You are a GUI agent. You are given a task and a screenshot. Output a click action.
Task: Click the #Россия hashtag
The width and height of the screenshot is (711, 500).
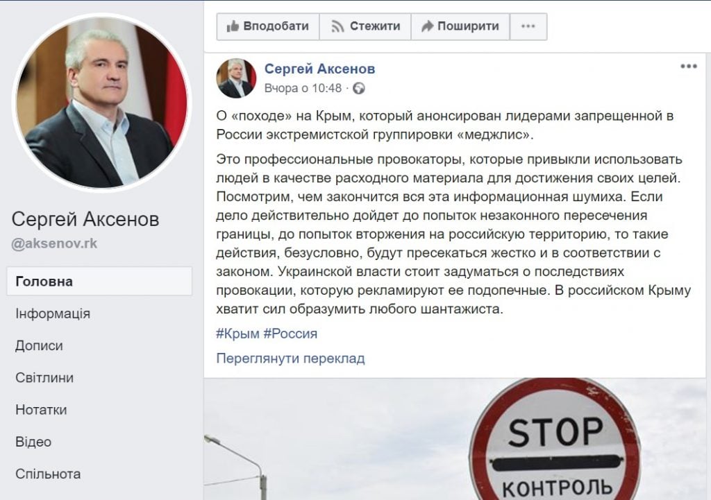(x=290, y=334)
